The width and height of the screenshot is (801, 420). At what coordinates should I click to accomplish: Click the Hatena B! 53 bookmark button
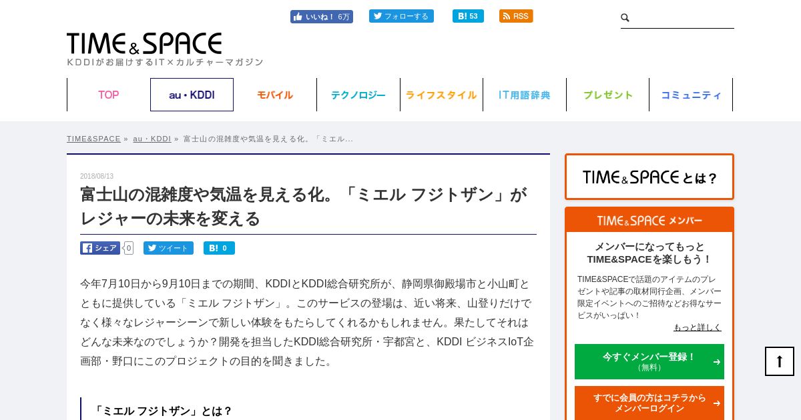coord(468,16)
